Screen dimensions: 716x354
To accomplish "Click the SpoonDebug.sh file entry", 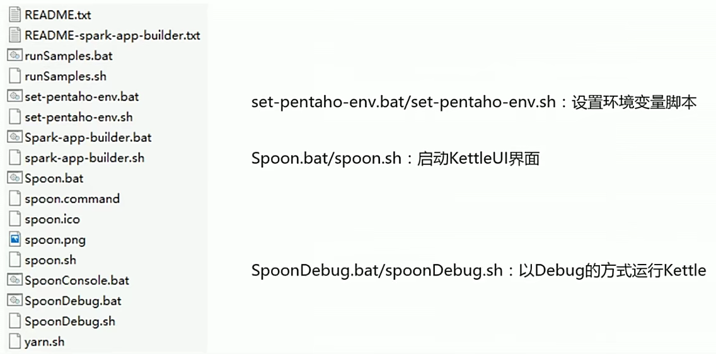I will coord(70,321).
